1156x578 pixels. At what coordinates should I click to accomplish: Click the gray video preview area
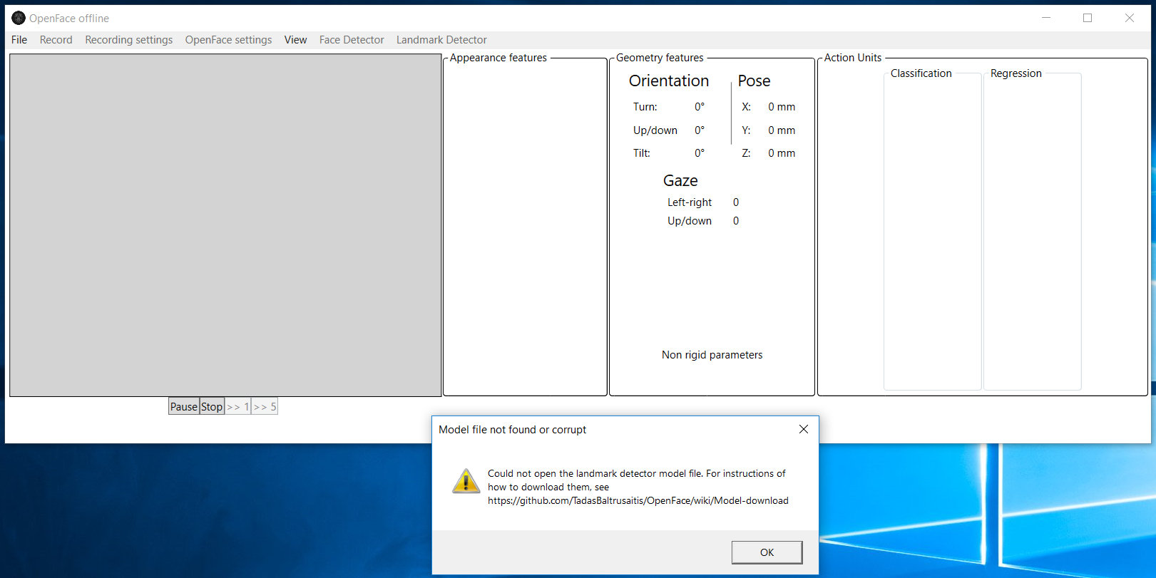[225, 225]
